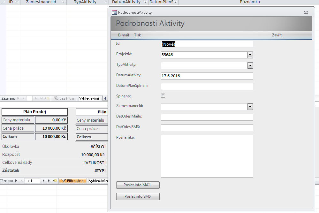Click Zavřít to close the form

[x=277, y=35]
